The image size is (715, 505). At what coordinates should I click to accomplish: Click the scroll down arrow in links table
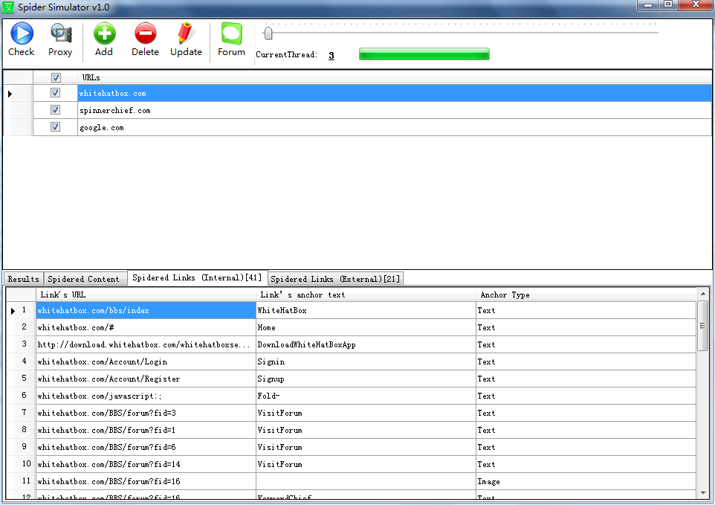tap(702, 492)
